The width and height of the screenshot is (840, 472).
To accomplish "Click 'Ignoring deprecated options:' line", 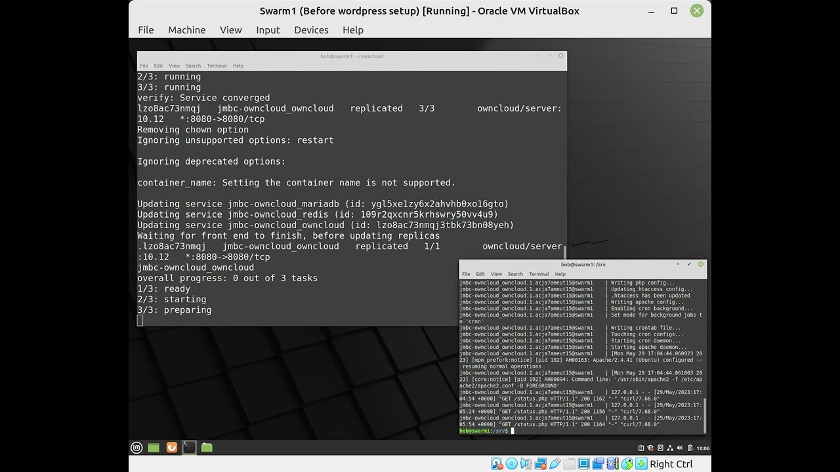I will pos(211,161).
